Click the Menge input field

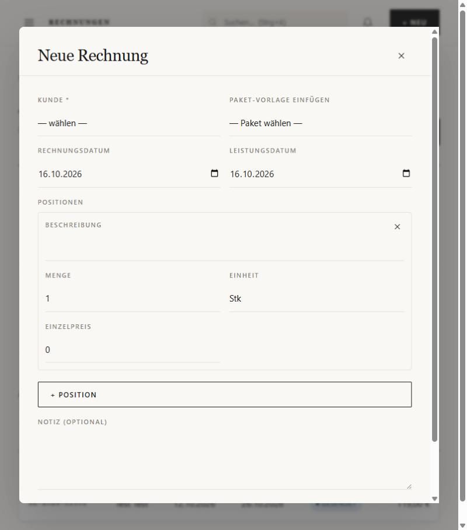133,299
